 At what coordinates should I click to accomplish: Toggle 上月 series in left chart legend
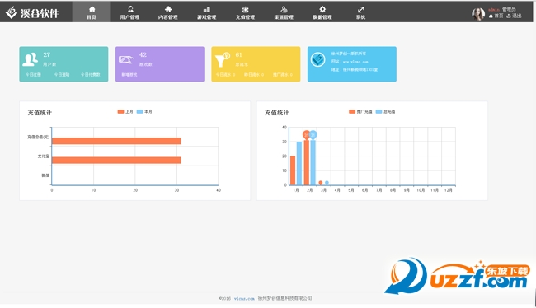(x=125, y=112)
